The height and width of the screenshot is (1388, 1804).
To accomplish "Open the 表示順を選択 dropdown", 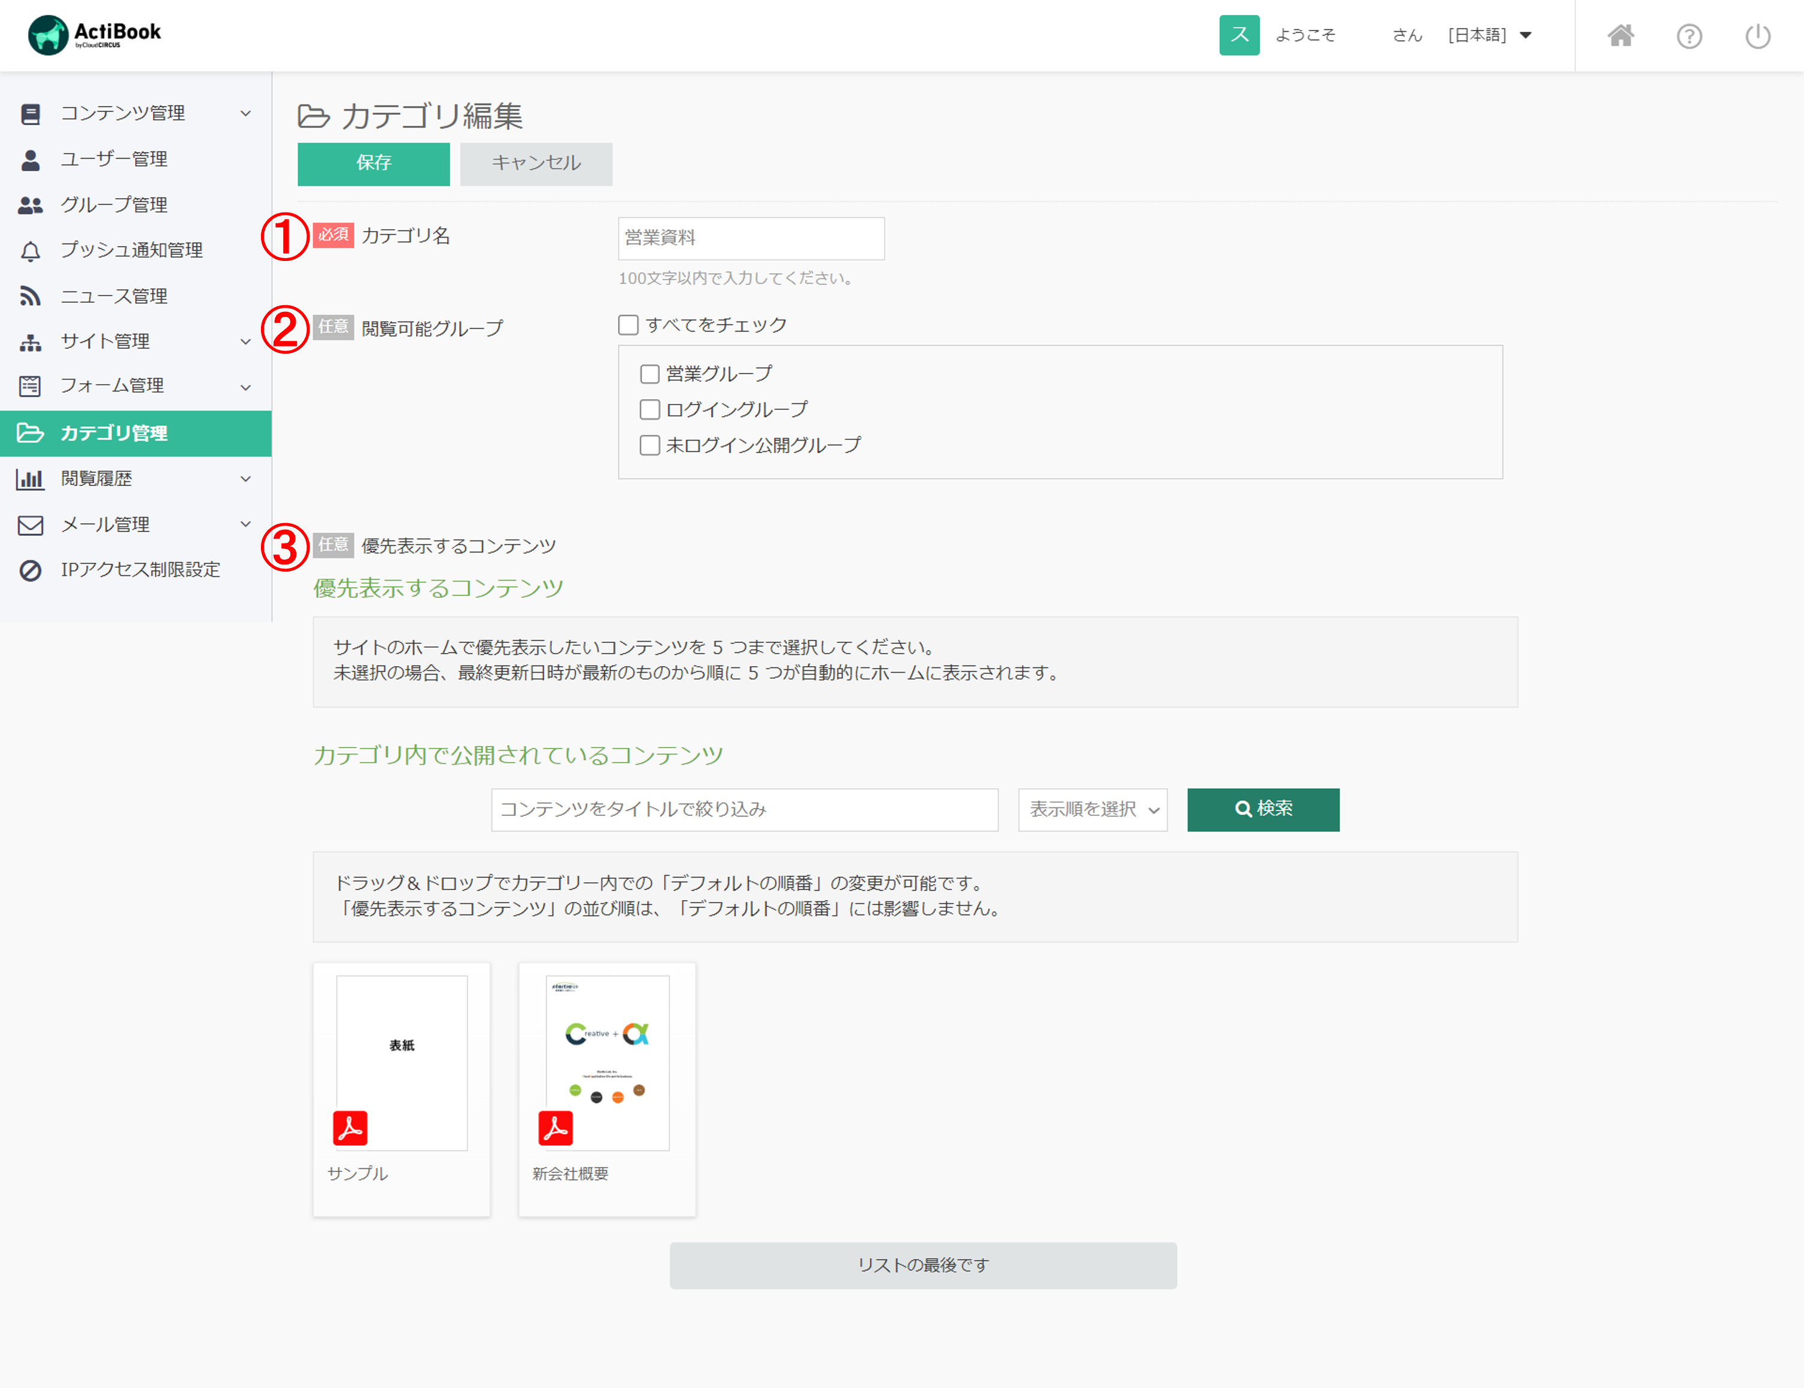I will [1093, 810].
